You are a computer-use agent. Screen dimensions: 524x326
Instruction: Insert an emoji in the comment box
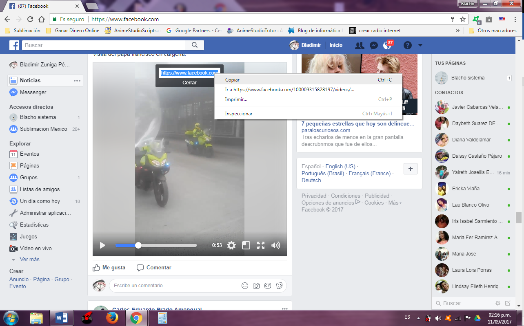[x=244, y=286]
